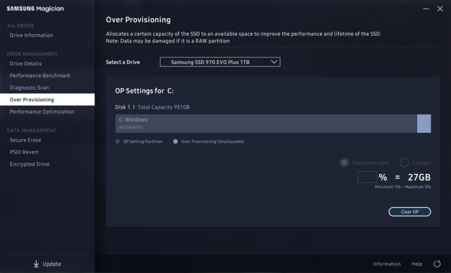Click the OP Settings for C: heading
This screenshot has height=273, width=451.
[x=144, y=91]
